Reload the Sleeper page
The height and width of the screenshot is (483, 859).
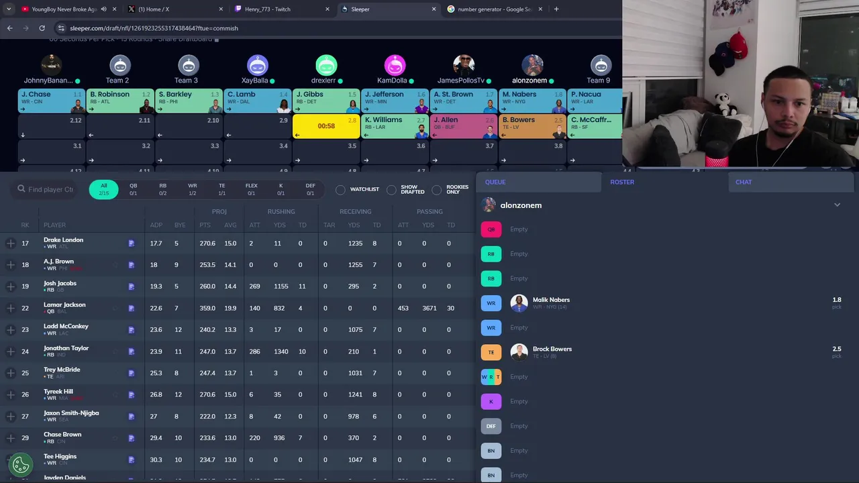pyautogui.click(x=42, y=28)
